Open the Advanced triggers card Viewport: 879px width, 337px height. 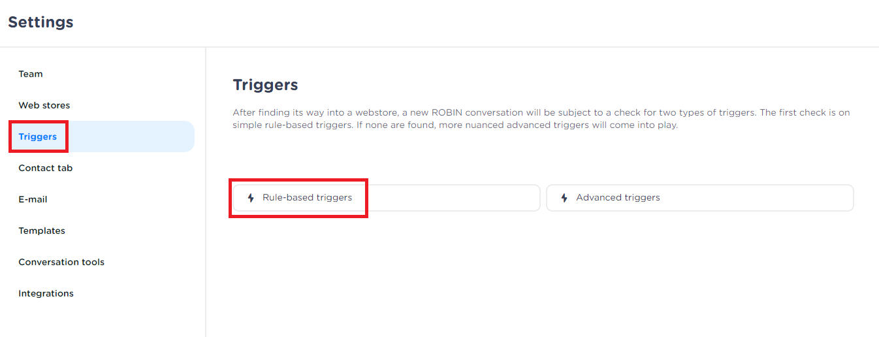click(699, 198)
